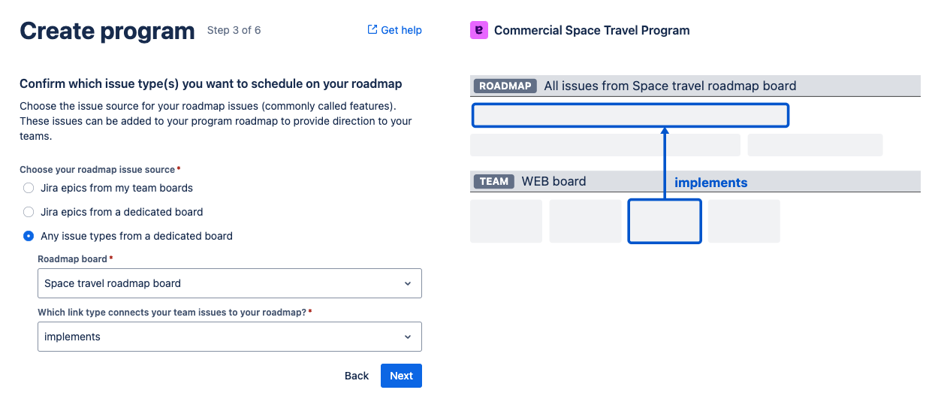Viewport: 941px width, 405px height.
Task: Expand the link type dropdown showing implements
Action: 229,337
